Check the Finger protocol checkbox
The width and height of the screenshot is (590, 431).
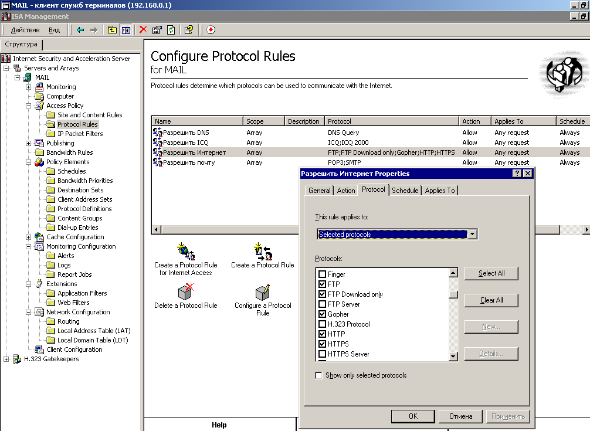click(x=322, y=274)
